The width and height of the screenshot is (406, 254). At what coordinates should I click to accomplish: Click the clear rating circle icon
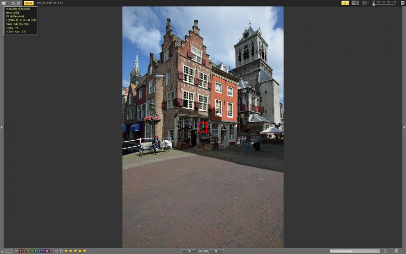[56, 251]
